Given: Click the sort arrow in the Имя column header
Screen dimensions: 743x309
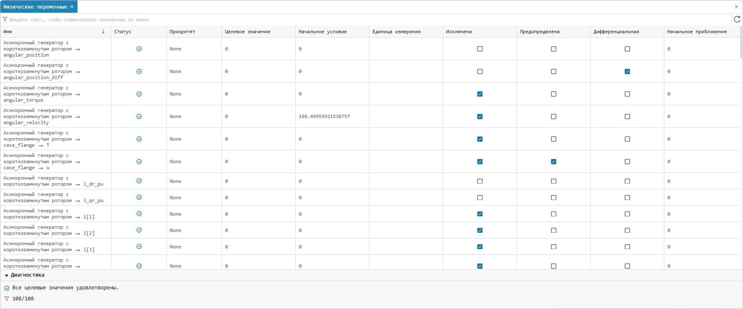Looking at the screenshot, I should (x=103, y=32).
